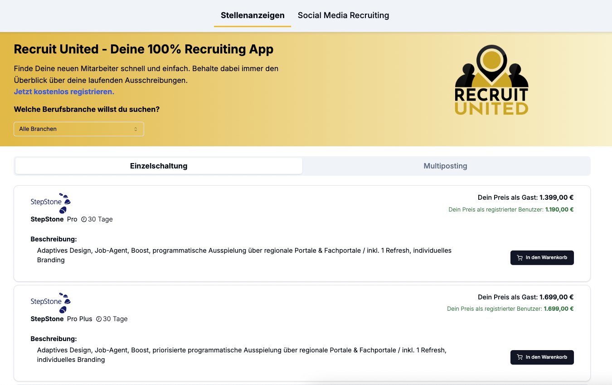Click the Beschreibung label on the Pro card
The height and width of the screenshot is (385, 612).
[53, 239]
